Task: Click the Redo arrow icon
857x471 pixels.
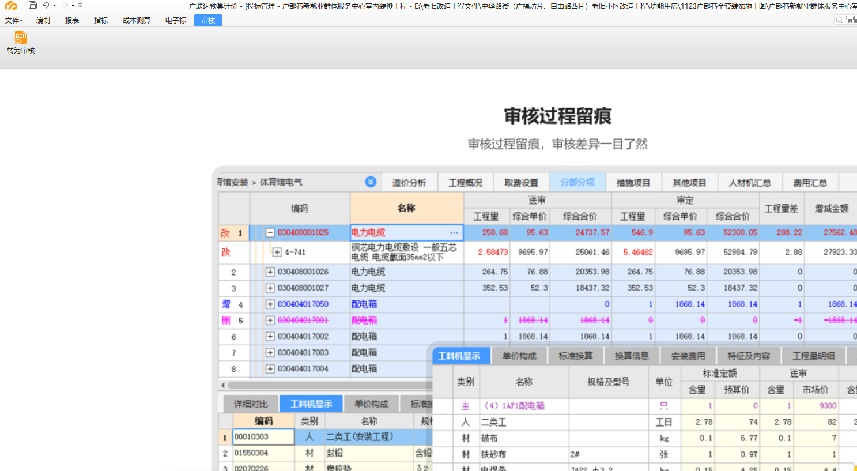Action: (x=65, y=5)
